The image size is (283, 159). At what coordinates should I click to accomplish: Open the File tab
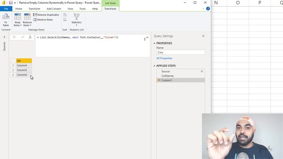pyautogui.click(x=6, y=9)
